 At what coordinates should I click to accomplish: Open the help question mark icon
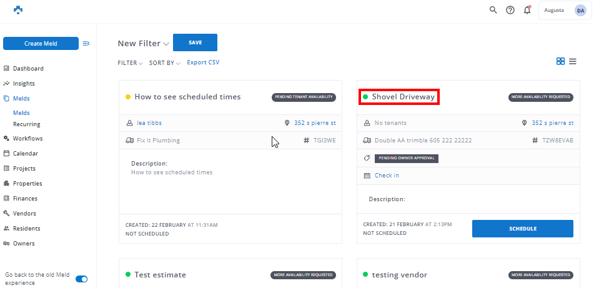[x=510, y=10]
